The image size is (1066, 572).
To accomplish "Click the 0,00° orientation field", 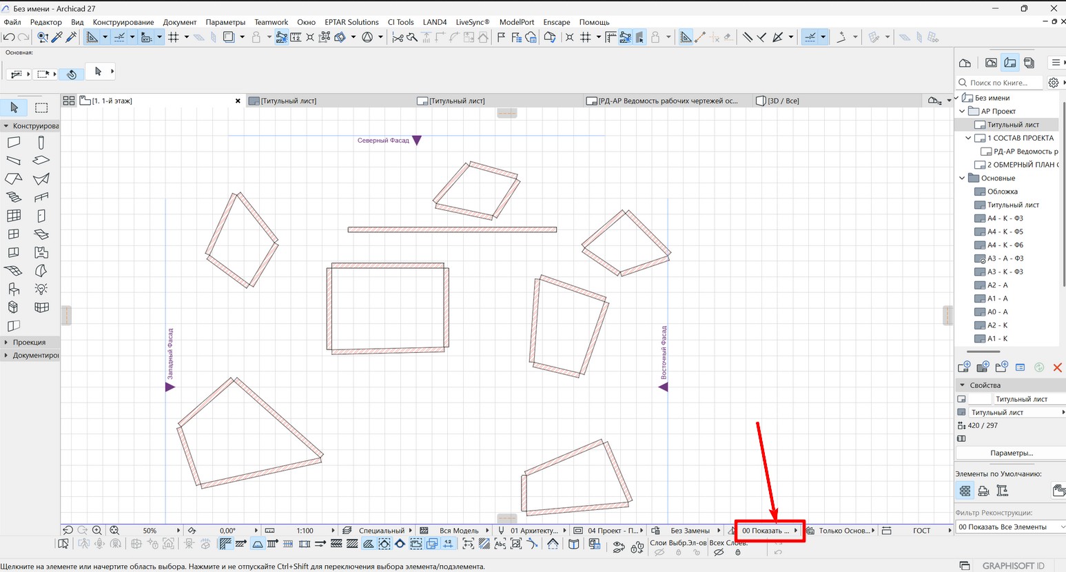I will [x=227, y=531].
